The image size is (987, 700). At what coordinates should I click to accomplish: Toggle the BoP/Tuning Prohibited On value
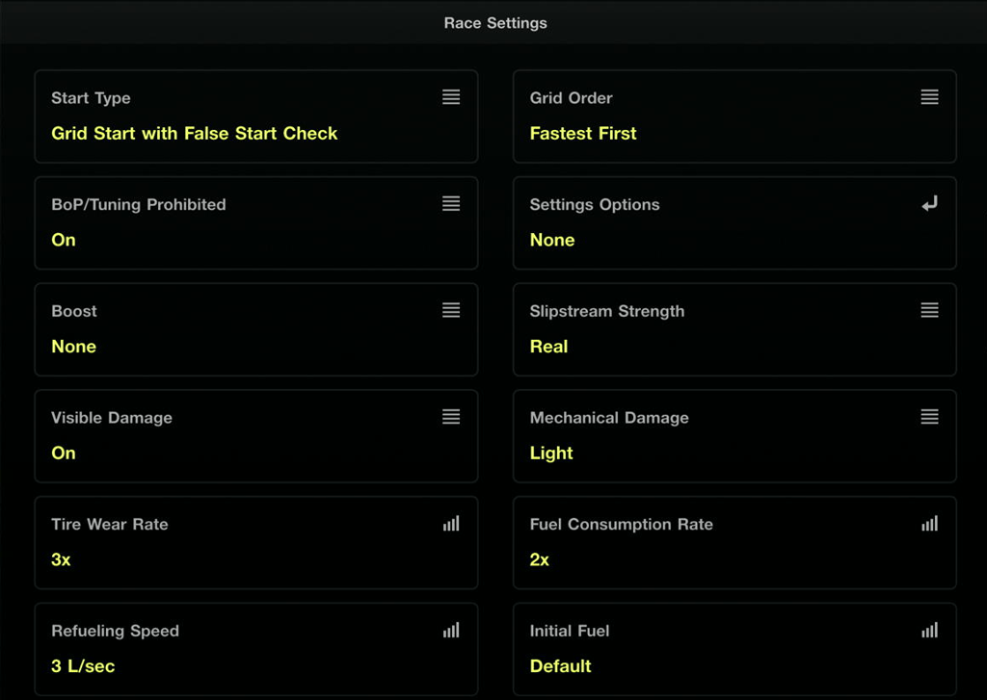tap(64, 240)
